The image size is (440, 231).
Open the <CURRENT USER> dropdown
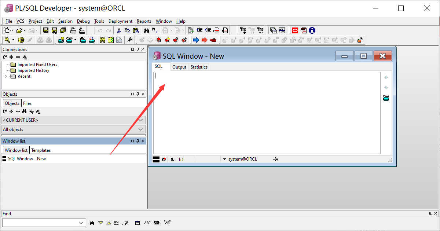point(141,120)
